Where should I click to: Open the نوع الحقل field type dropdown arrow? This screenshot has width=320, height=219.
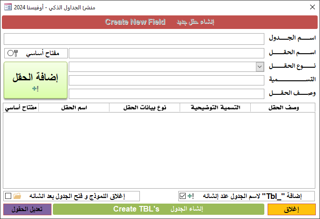260,67
